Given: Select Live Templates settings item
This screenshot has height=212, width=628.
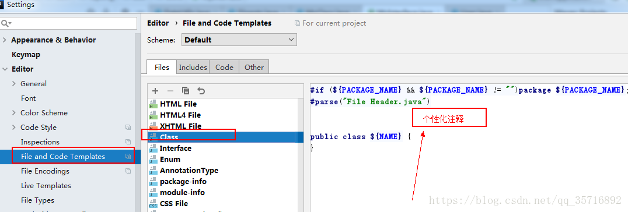Looking at the screenshot, I should [x=46, y=186].
